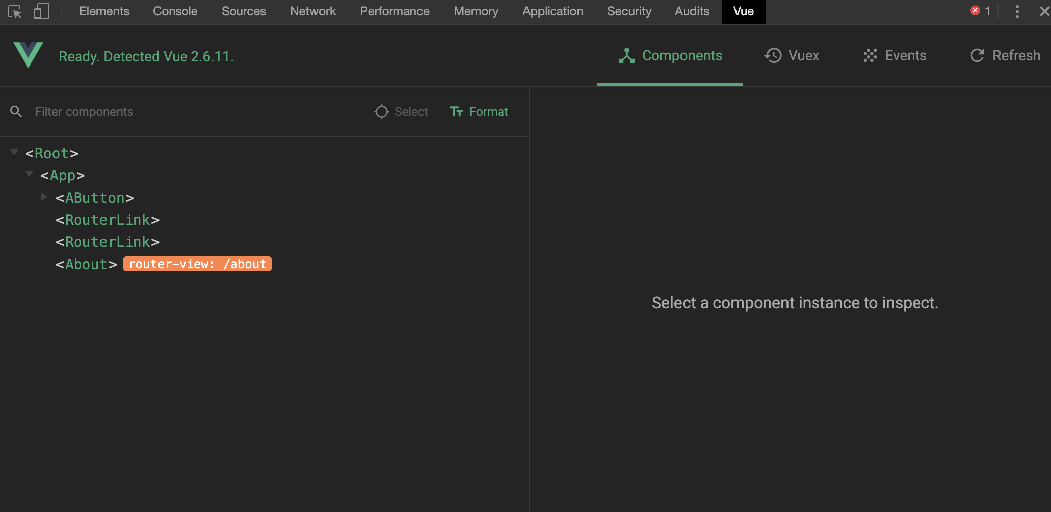Select the Root component in tree

(51, 153)
